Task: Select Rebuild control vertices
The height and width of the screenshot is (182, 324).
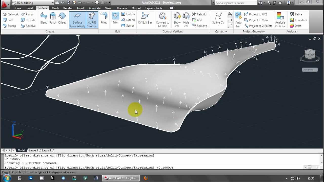Action: 199,14
